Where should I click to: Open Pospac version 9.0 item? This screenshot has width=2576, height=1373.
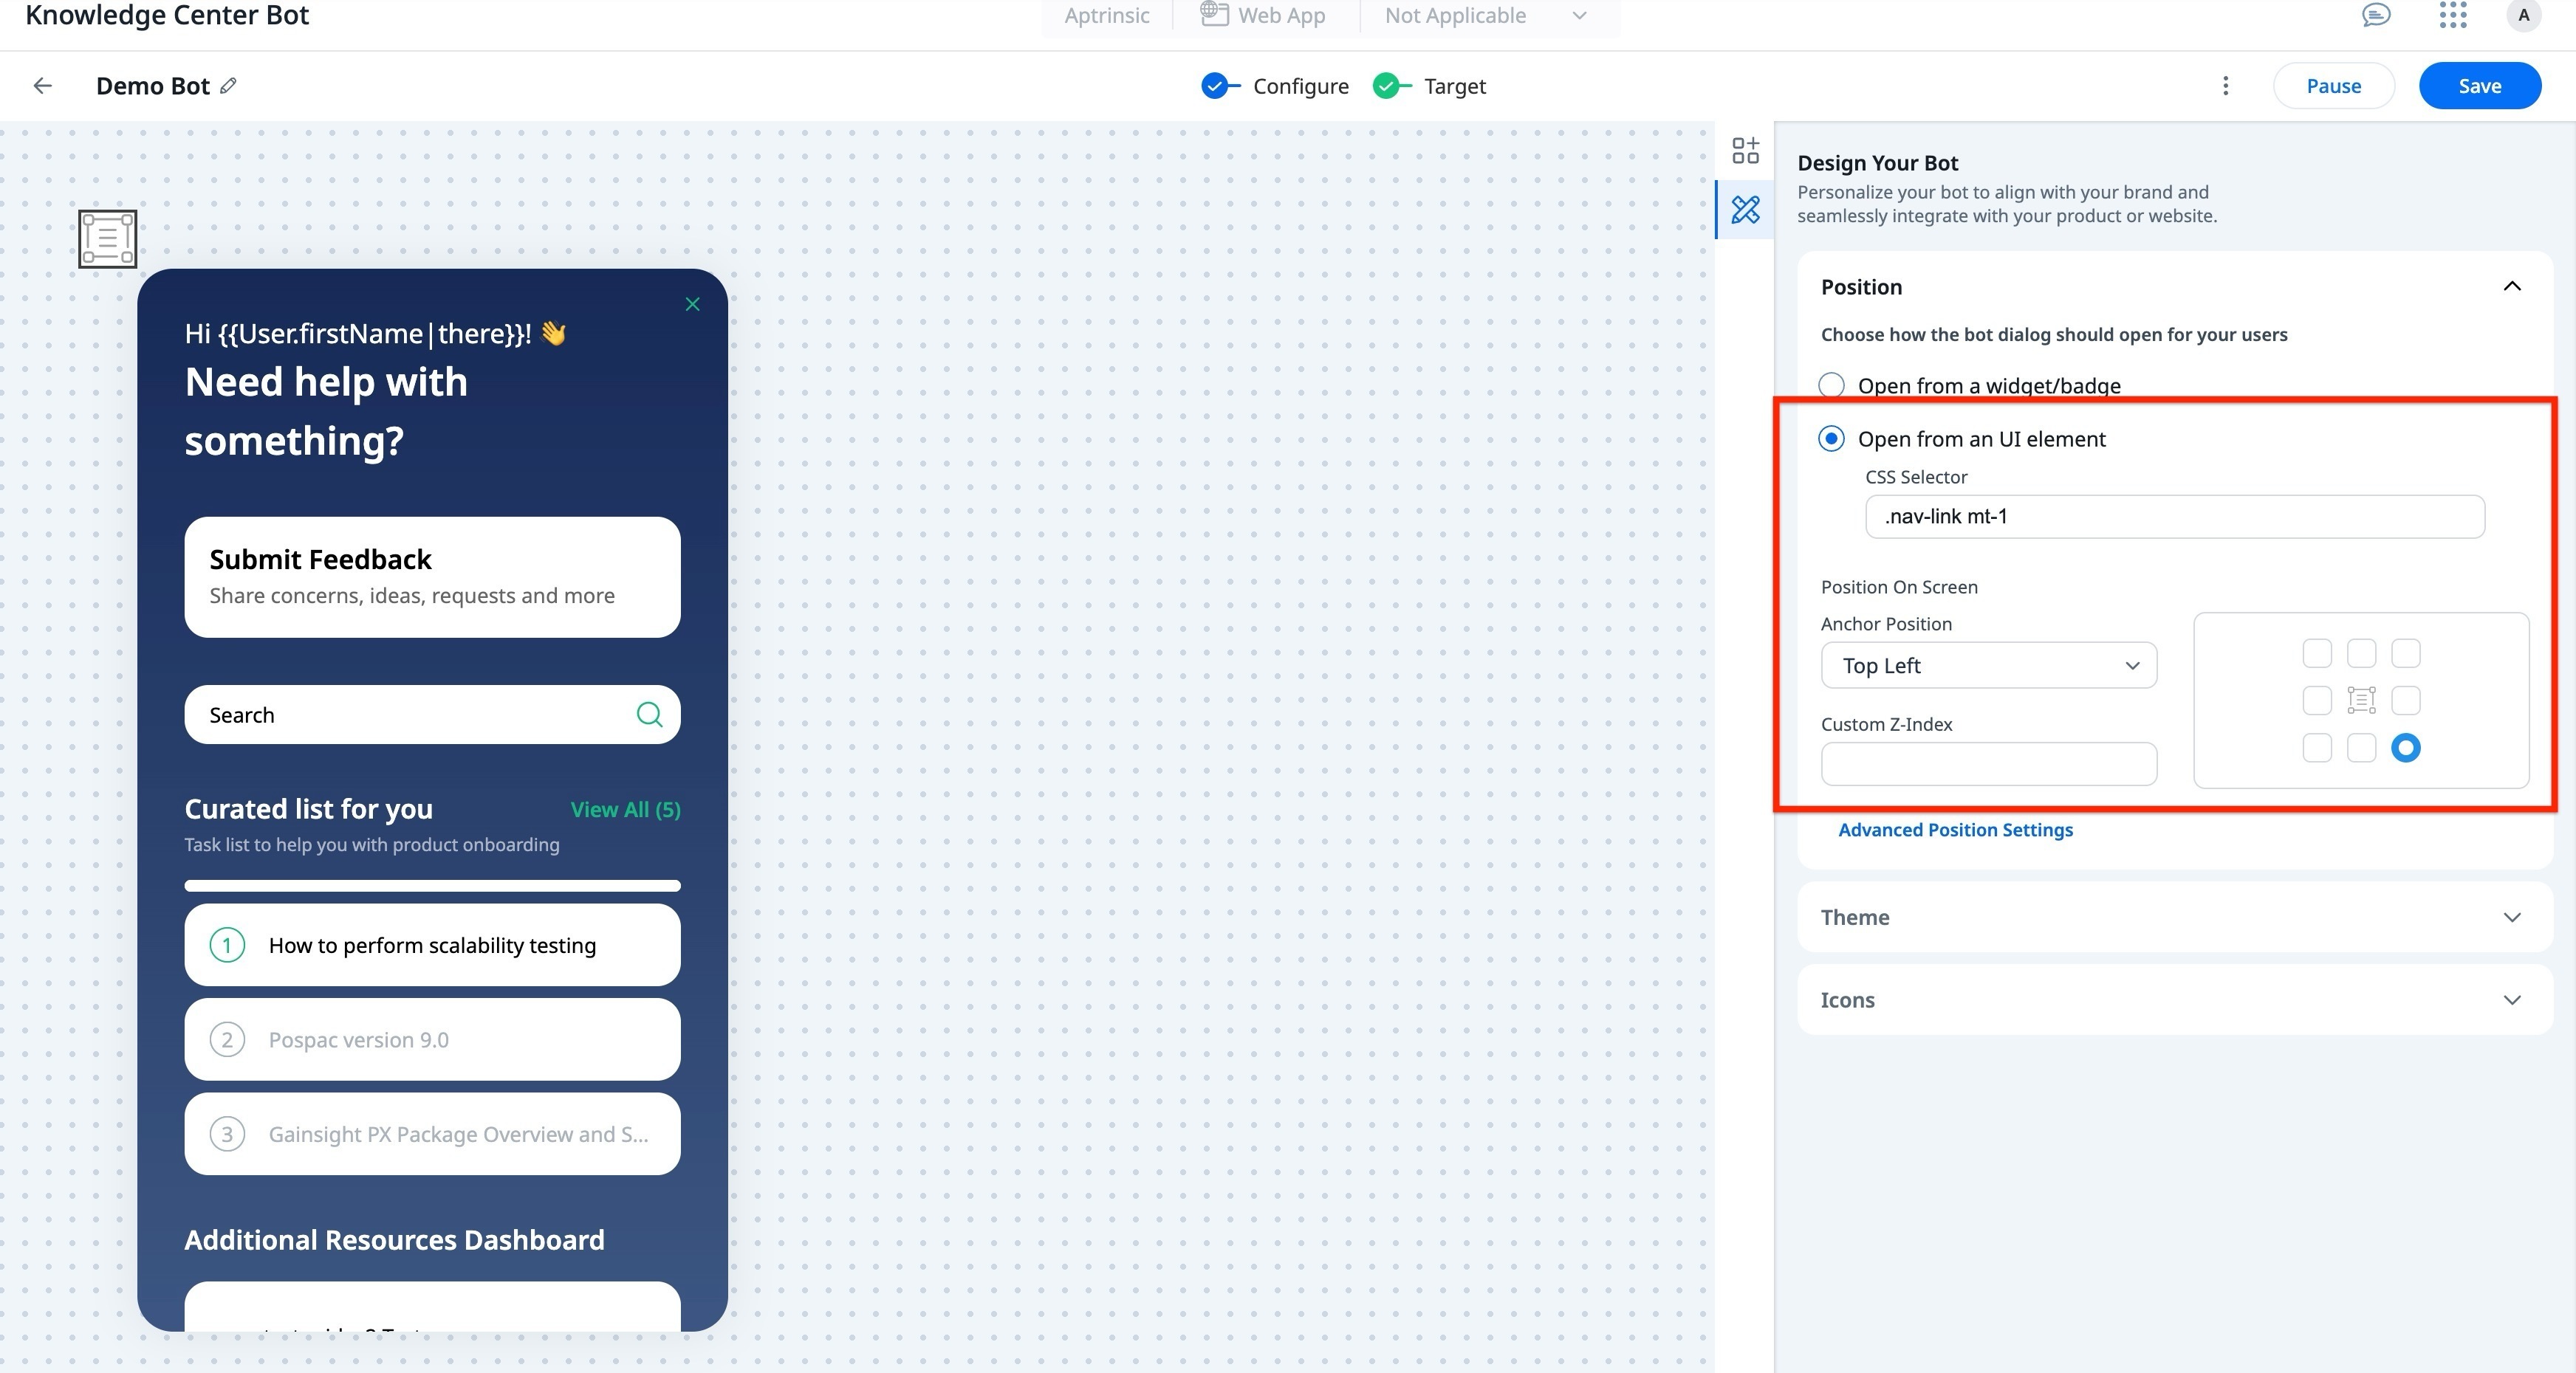pos(432,1039)
